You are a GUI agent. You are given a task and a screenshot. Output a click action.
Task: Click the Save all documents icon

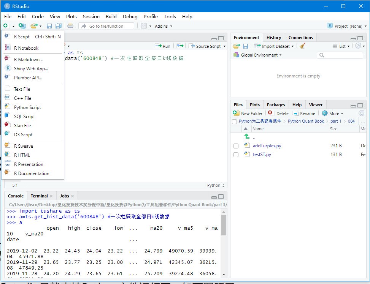[58, 26]
